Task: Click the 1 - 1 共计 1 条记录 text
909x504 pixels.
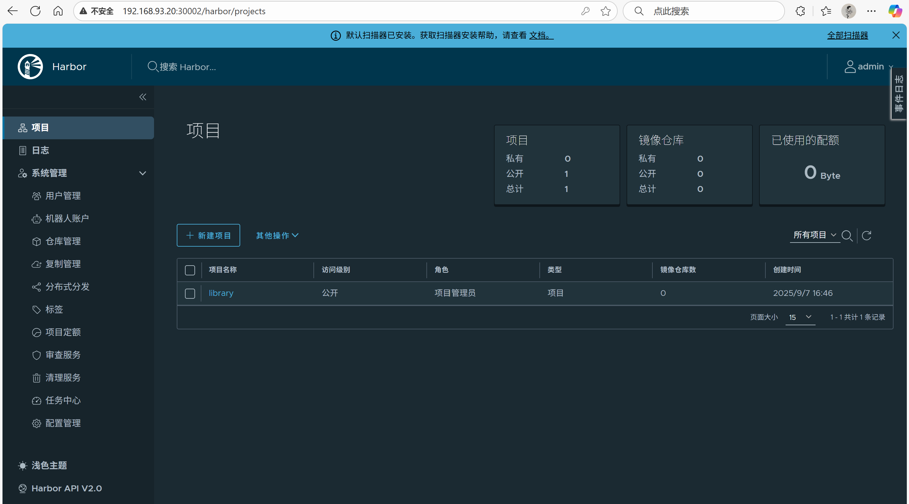Action: pos(858,317)
